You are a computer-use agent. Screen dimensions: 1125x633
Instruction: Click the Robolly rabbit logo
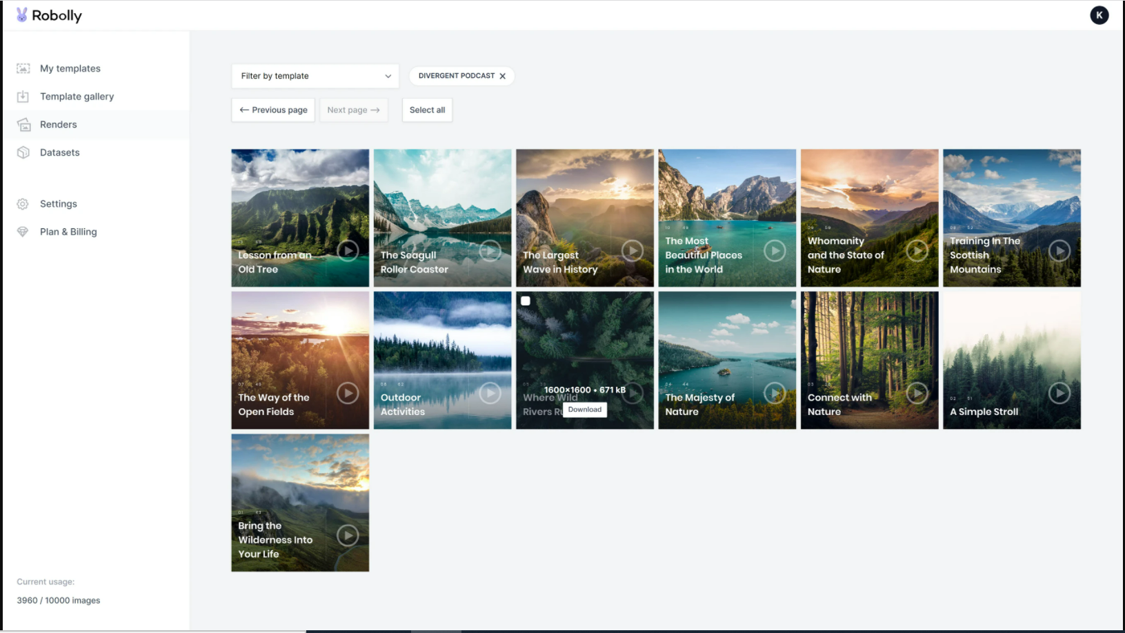(22, 15)
